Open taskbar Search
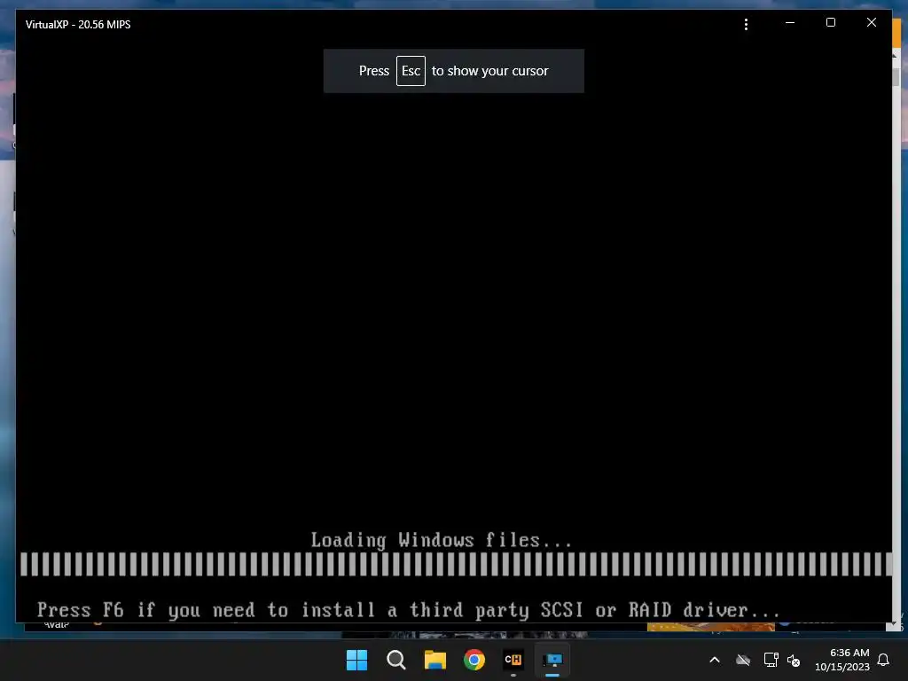 [x=396, y=660]
